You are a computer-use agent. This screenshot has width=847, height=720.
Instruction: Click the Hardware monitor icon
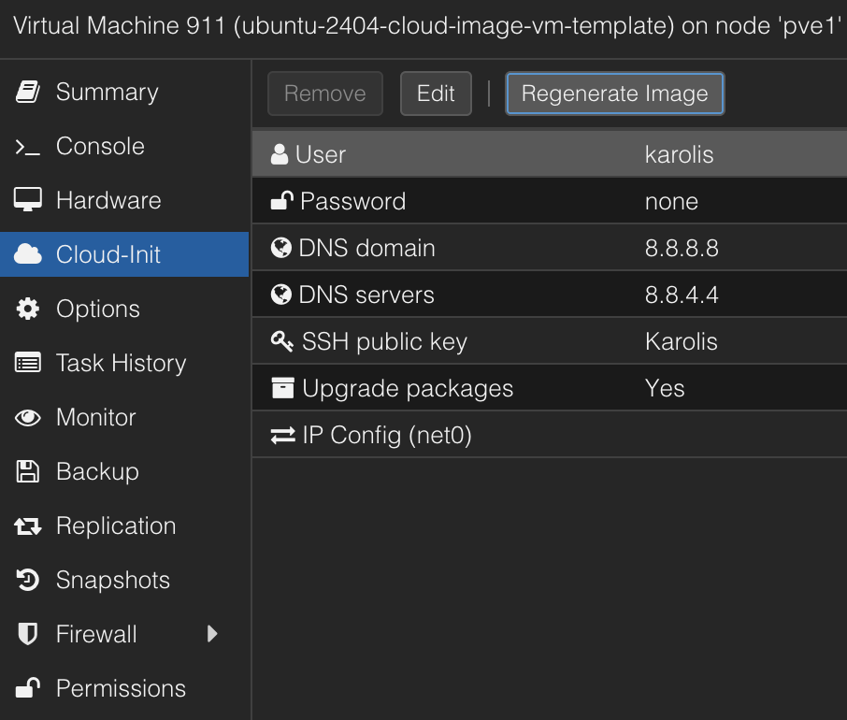(x=28, y=200)
